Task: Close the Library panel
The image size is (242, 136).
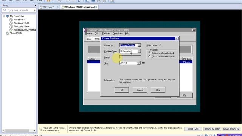Action: (35, 5)
